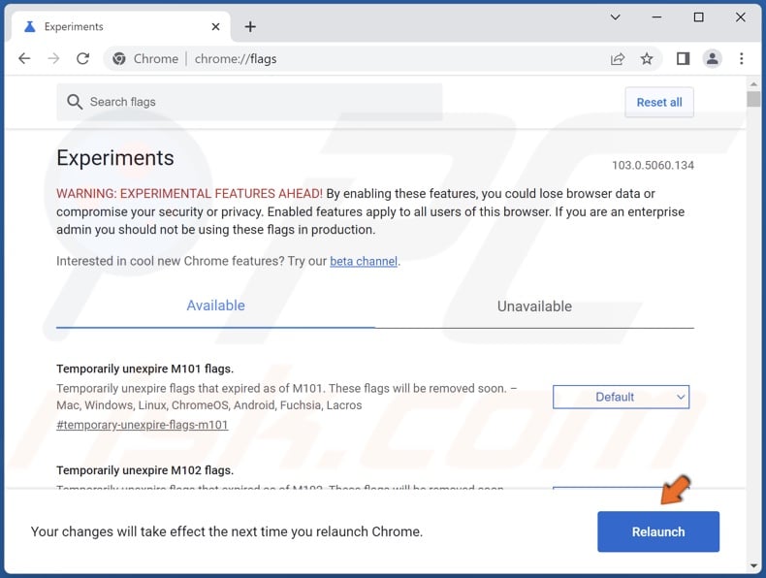Image resolution: width=766 pixels, height=578 pixels.
Task: Close the Experiments tab
Action: pyautogui.click(x=215, y=27)
